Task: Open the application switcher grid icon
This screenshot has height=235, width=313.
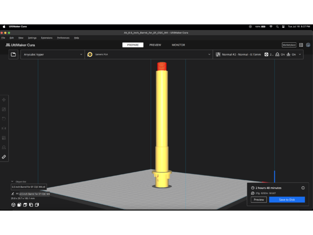Action: (x=301, y=45)
